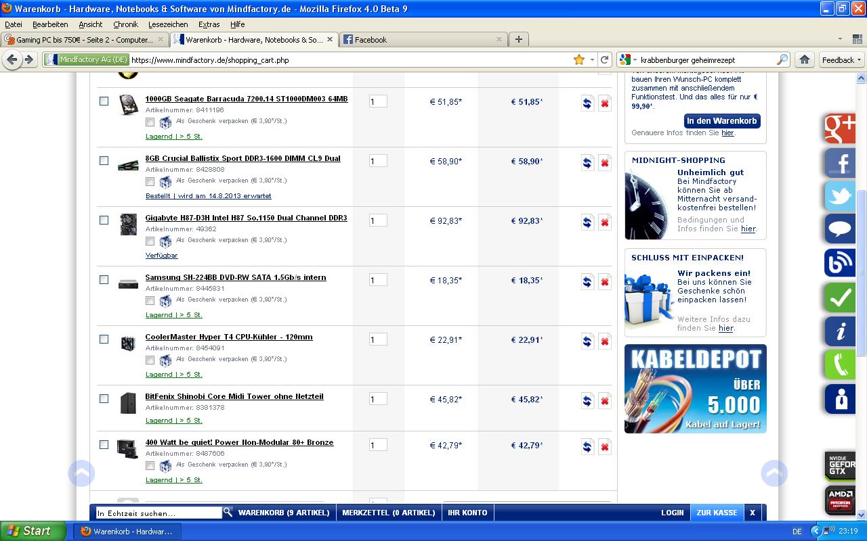Screen dimensions: 867x541
Task: Open the Bearbeiten menu
Action: point(50,24)
